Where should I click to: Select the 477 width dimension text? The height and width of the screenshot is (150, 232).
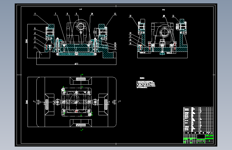[76, 64]
